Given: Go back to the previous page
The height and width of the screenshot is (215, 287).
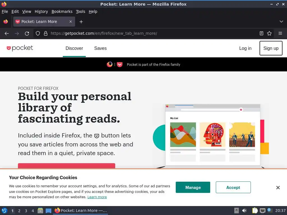Looking at the screenshot, I should [x=7, y=34].
